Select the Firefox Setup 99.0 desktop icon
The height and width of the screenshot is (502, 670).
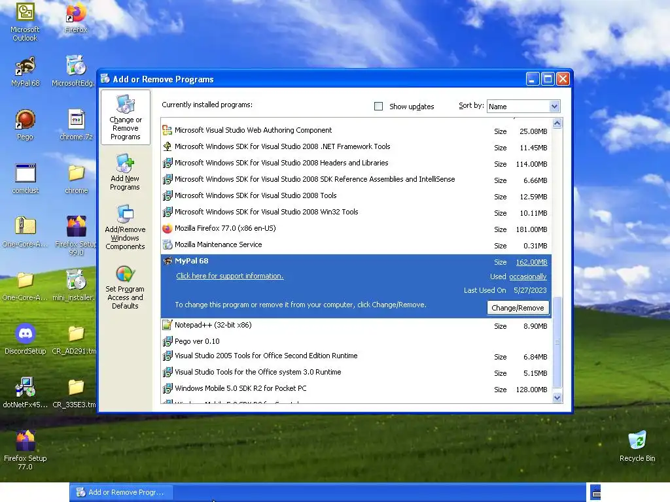click(x=76, y=235)
